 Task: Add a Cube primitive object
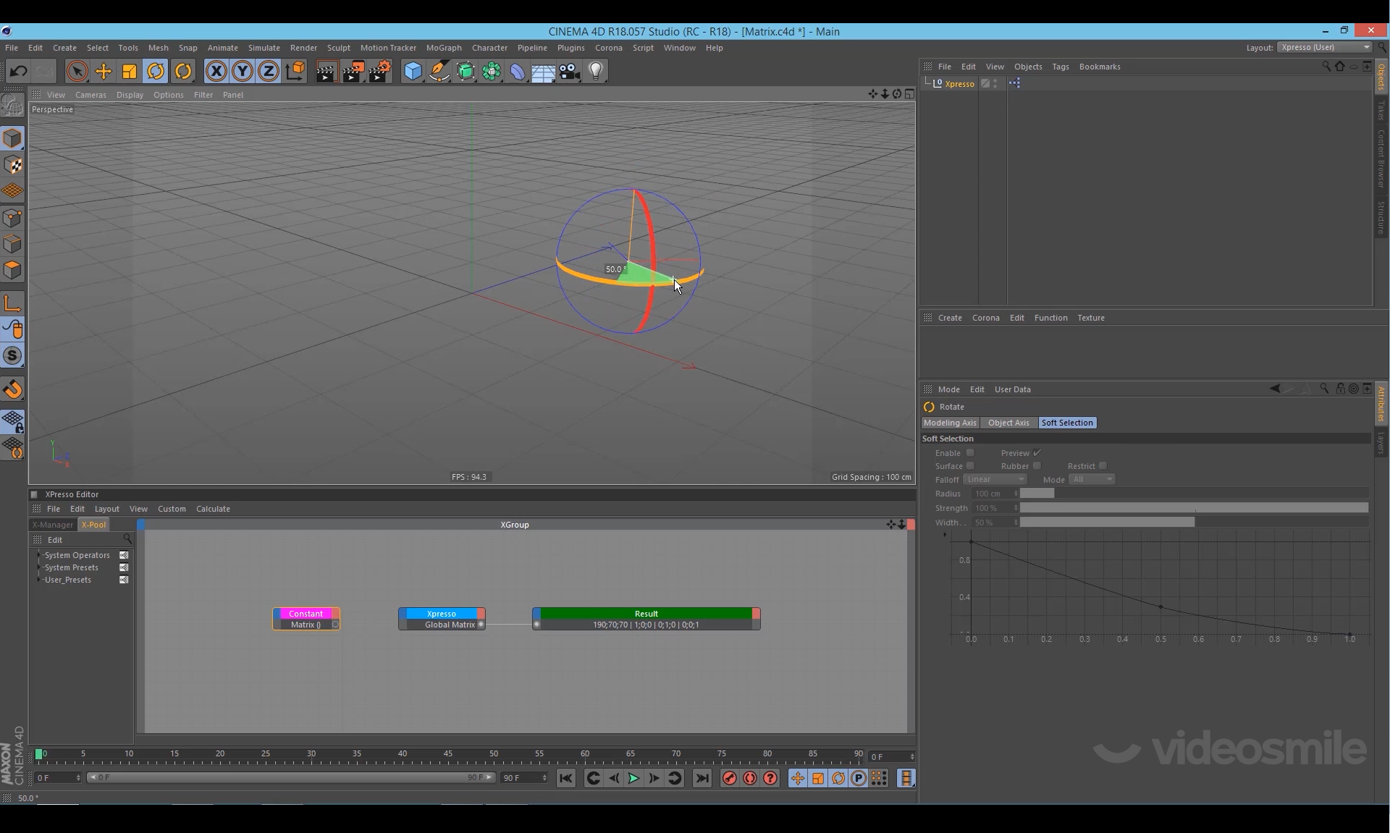413,71
